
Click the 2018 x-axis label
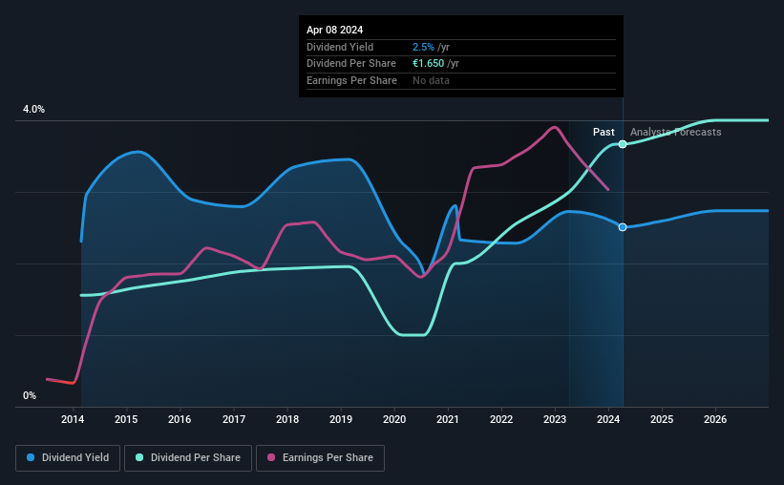coord(287,419)
